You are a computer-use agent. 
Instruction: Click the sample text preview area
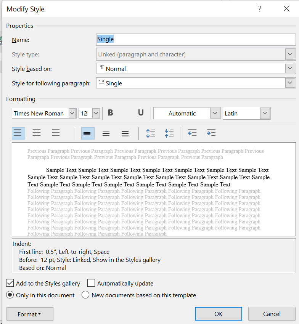[154, 189]
